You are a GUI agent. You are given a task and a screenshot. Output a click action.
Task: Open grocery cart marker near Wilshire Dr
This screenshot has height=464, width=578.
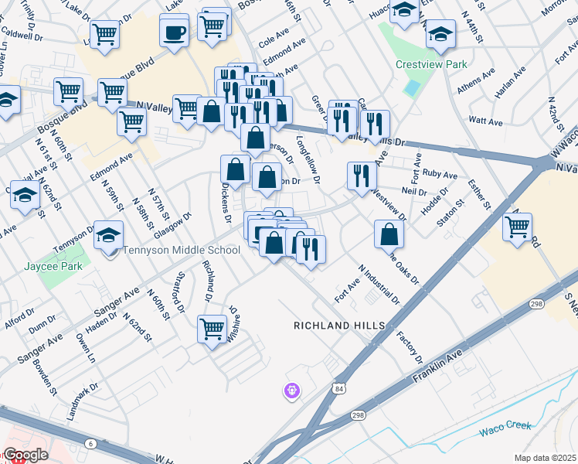pos(212,329)
